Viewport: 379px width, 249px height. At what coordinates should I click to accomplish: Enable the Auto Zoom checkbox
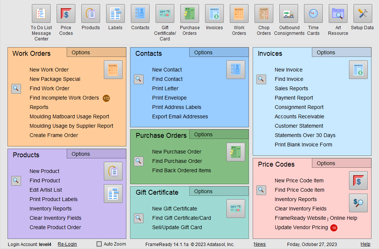point(99,244)
